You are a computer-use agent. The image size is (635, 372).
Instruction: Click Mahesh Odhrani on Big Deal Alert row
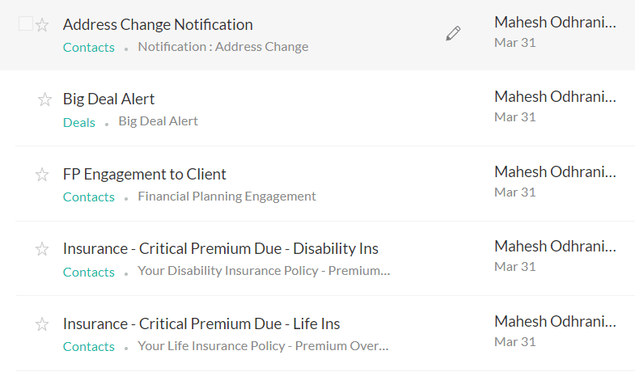554,97
